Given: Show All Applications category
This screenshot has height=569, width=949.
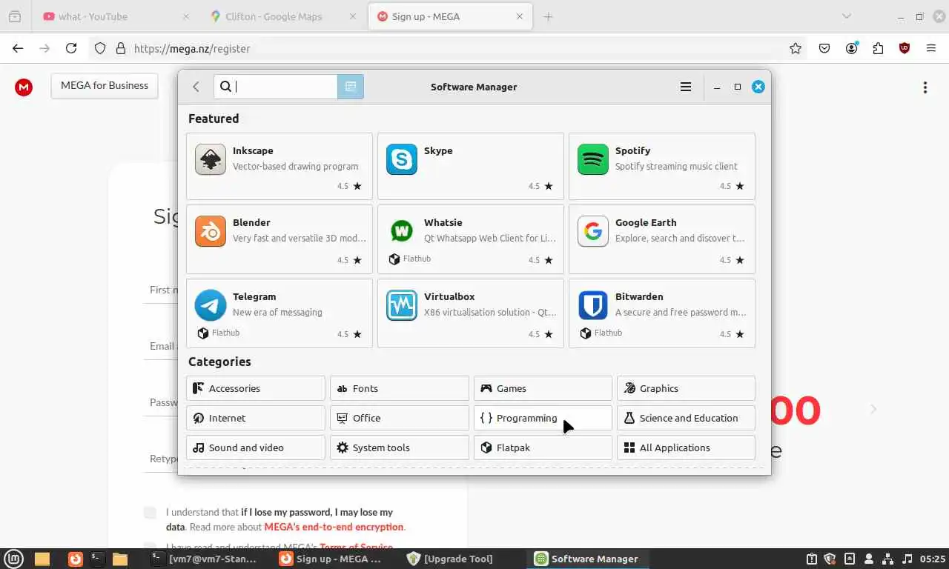Looking at the screenshot, I should pos(686,447).
